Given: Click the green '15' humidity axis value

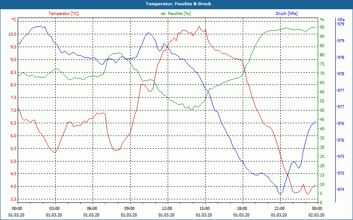Looking at the screenshot, I should [x=322, y=175].
